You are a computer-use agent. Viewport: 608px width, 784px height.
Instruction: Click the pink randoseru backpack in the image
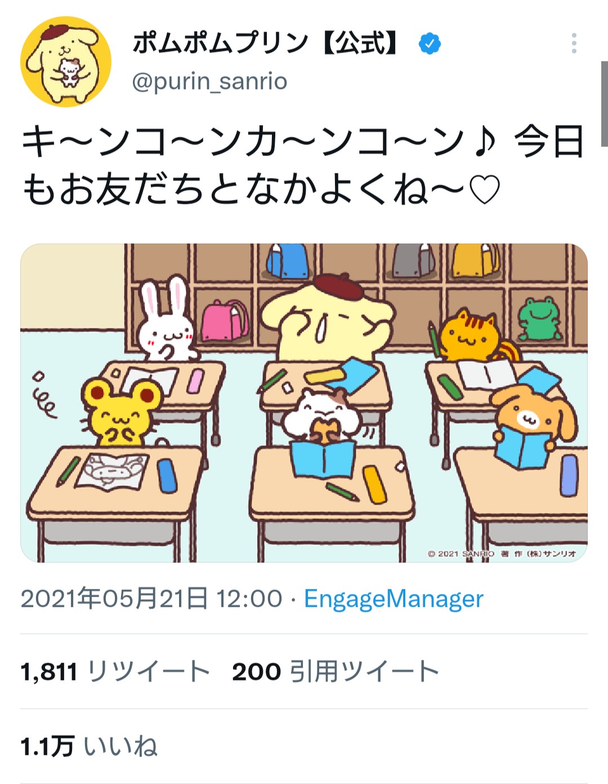click(225, 320)
